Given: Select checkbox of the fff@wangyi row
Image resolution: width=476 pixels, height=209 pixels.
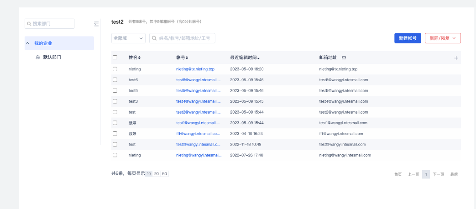Looking at the screenshot, I should click(x=115, y=133).
